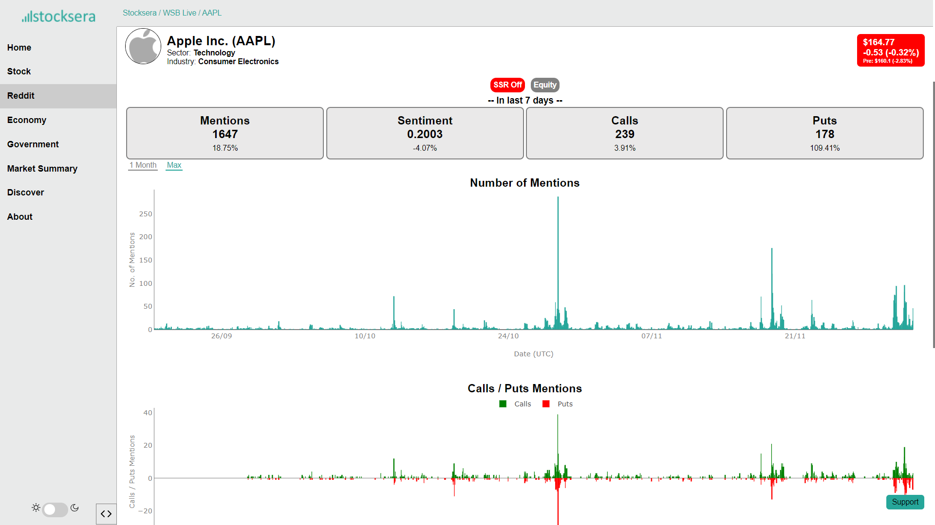This screenshot has width=935, height=525.
Task: Open the Reddit sidebar menu
Action: (x=21, y=96)
